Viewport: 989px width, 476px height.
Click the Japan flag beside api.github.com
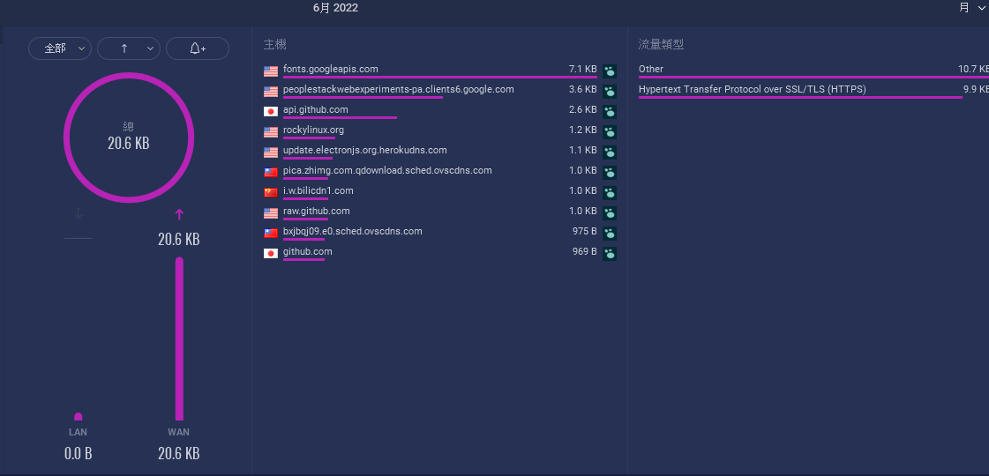click(271, 112)
